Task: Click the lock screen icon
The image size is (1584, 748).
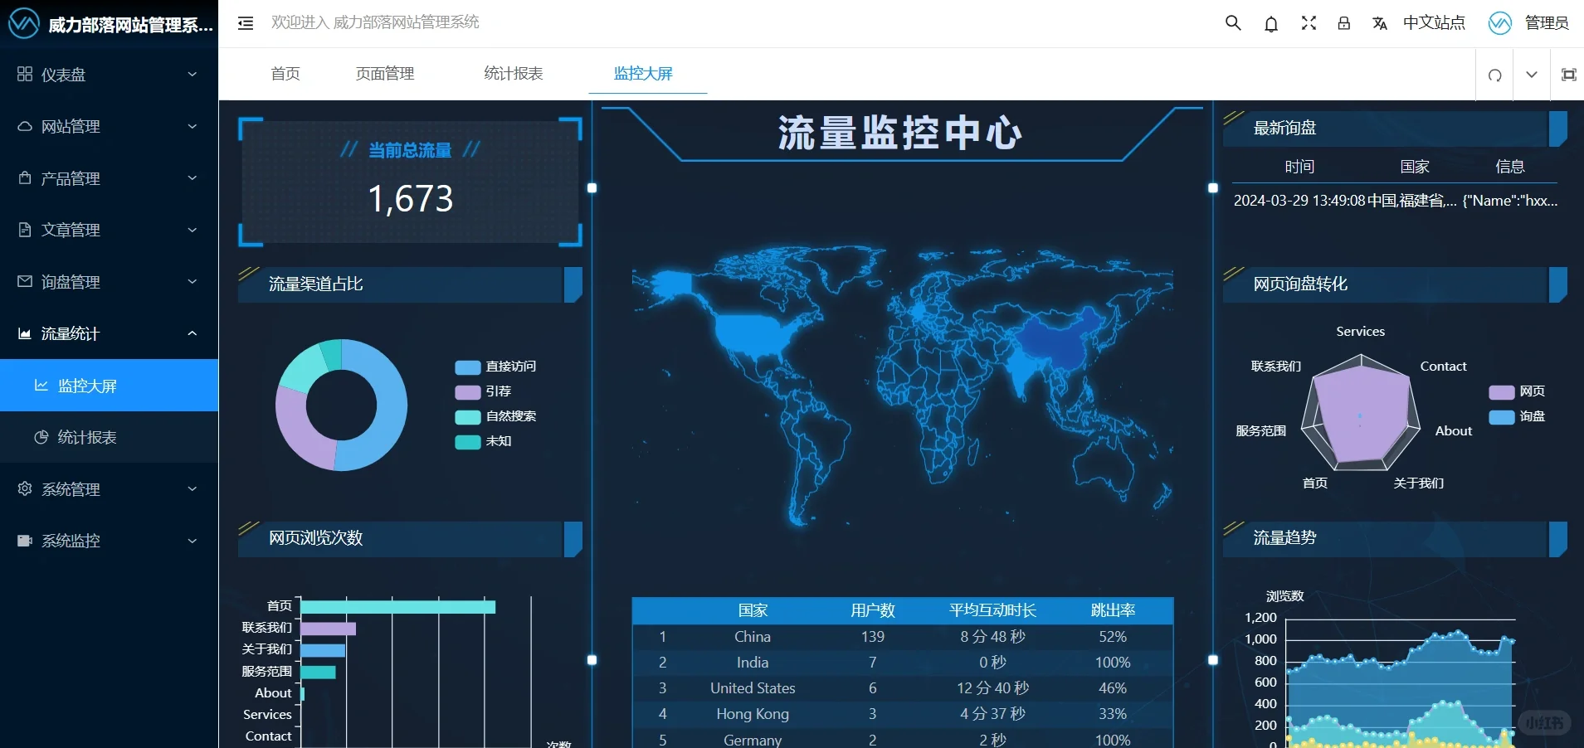Action: click(1345, 22)
